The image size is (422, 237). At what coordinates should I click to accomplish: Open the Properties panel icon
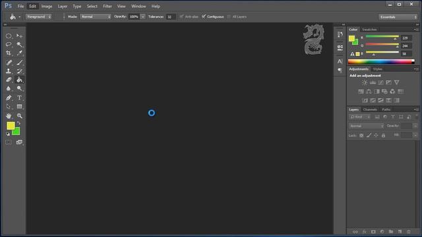tap(340, 47)
